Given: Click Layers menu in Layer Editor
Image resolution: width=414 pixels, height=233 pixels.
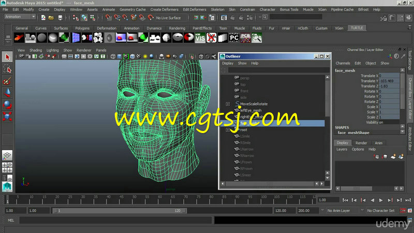Looking at the screenshot, I should point(342,149).
